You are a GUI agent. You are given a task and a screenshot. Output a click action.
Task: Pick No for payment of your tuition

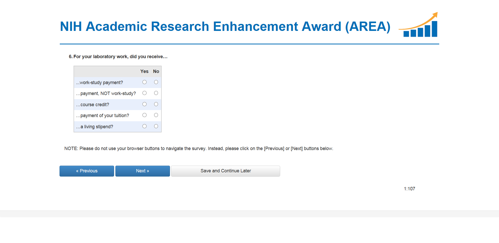pos(156,115)
